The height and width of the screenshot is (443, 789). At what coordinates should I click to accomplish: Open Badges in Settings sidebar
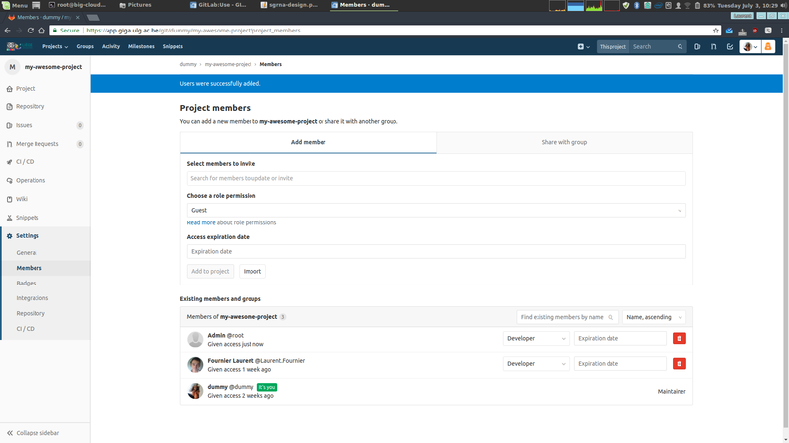click(26, 284)
